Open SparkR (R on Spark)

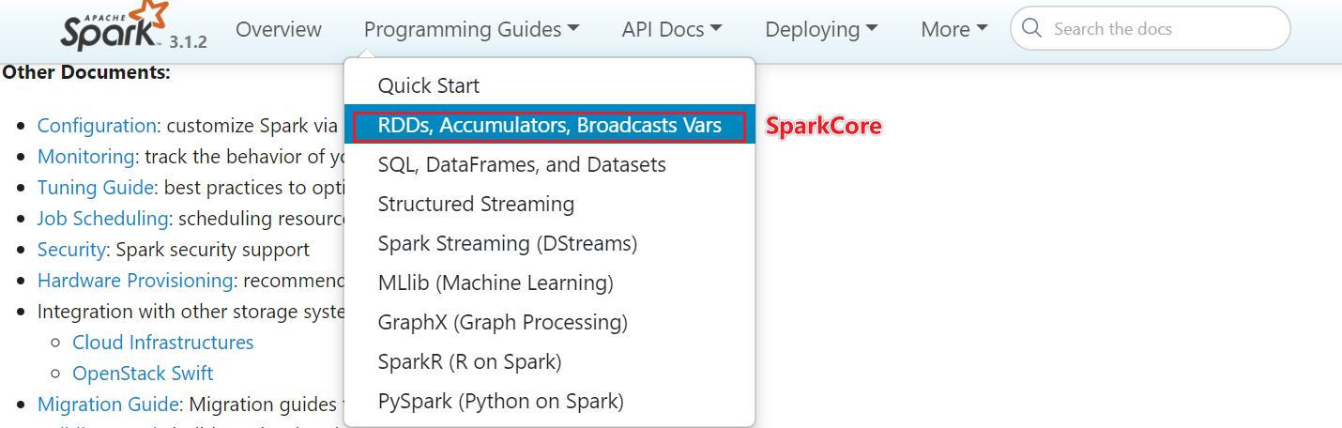tap(550, 361)
